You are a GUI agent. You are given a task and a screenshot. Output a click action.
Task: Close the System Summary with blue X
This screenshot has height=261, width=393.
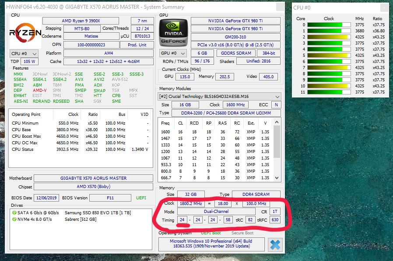click(275, 245)
